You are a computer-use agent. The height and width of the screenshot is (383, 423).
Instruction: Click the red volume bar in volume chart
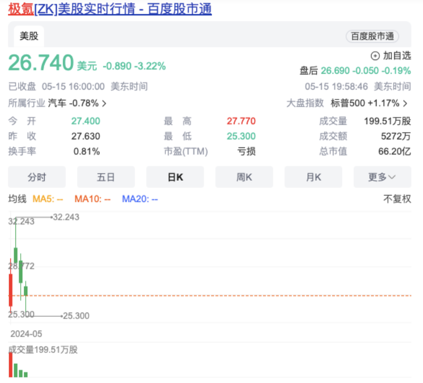(x=10, y=364)
